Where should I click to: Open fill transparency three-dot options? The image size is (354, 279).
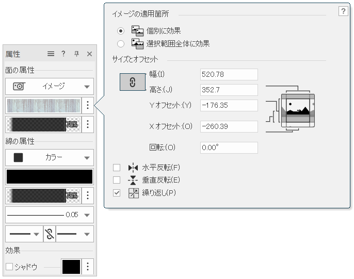[x=88, y=124]
